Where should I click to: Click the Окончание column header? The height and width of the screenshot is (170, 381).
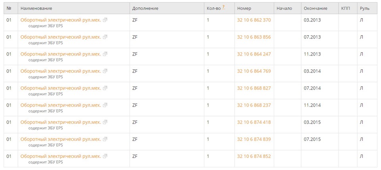pyautogui.click(x=316, y=8)
